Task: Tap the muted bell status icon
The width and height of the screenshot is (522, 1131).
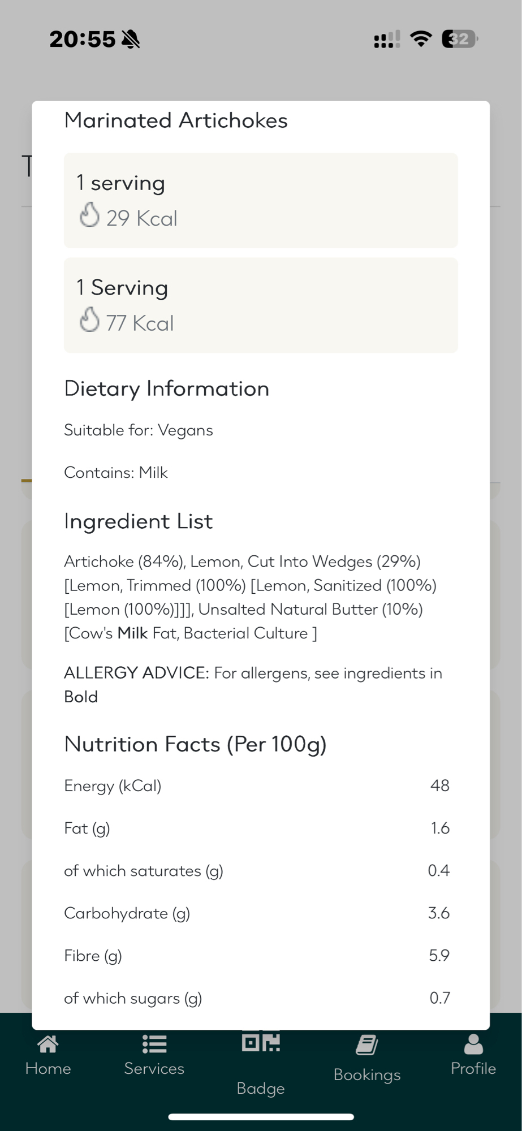Action: [131, 40]
